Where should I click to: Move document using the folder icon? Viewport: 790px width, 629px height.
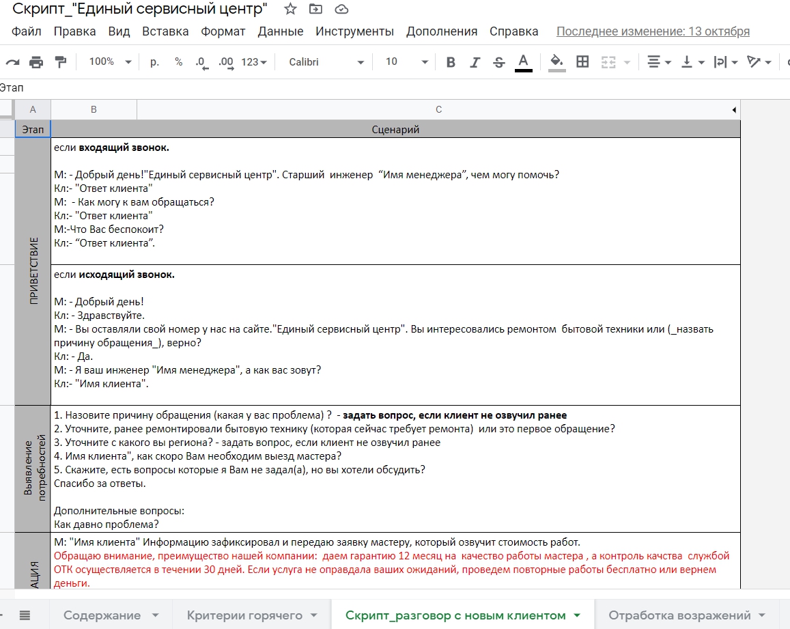pos(315,10)
